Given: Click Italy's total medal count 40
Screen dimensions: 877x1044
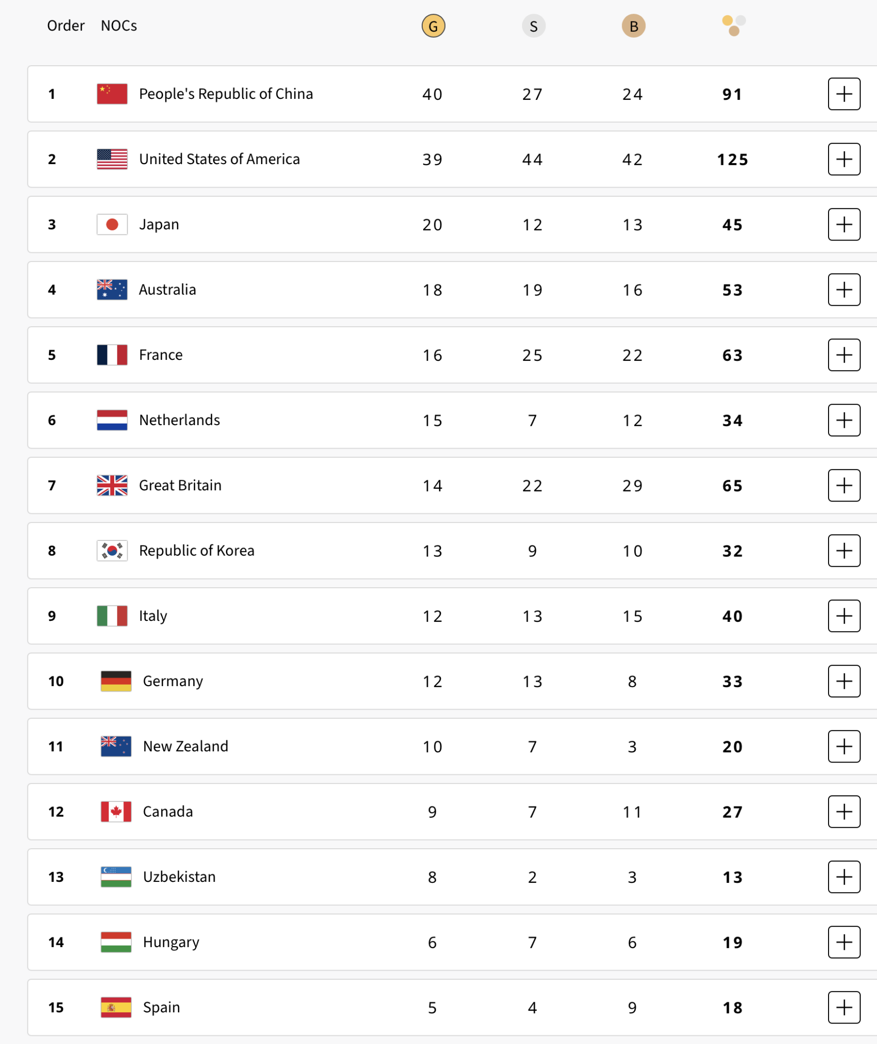Looking at the screenshot, I should click(x=732, y=616).
